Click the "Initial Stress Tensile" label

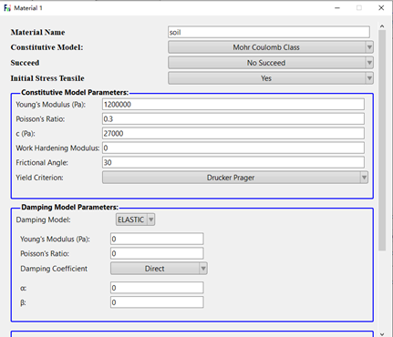47,78
